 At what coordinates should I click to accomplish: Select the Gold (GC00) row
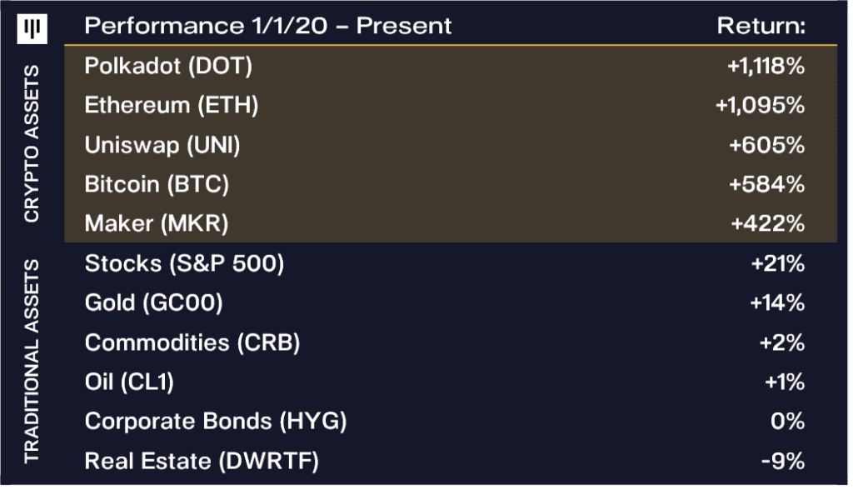153,303
